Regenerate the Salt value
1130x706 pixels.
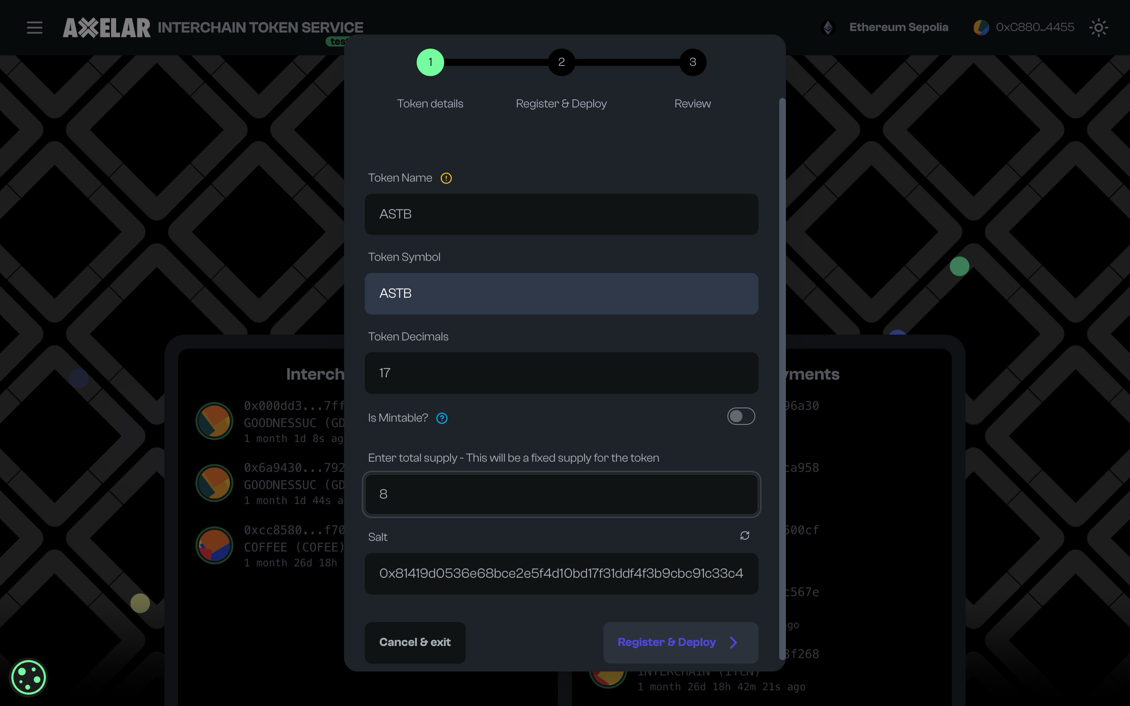(x=744, y=535)
